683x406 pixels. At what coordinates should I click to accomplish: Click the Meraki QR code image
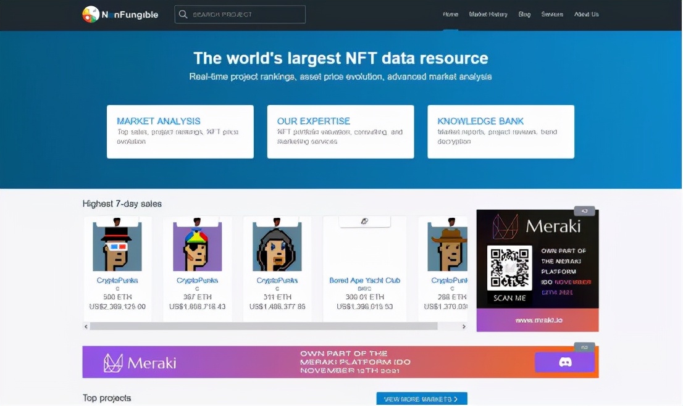pyautogui.click(x=509, y=268)
